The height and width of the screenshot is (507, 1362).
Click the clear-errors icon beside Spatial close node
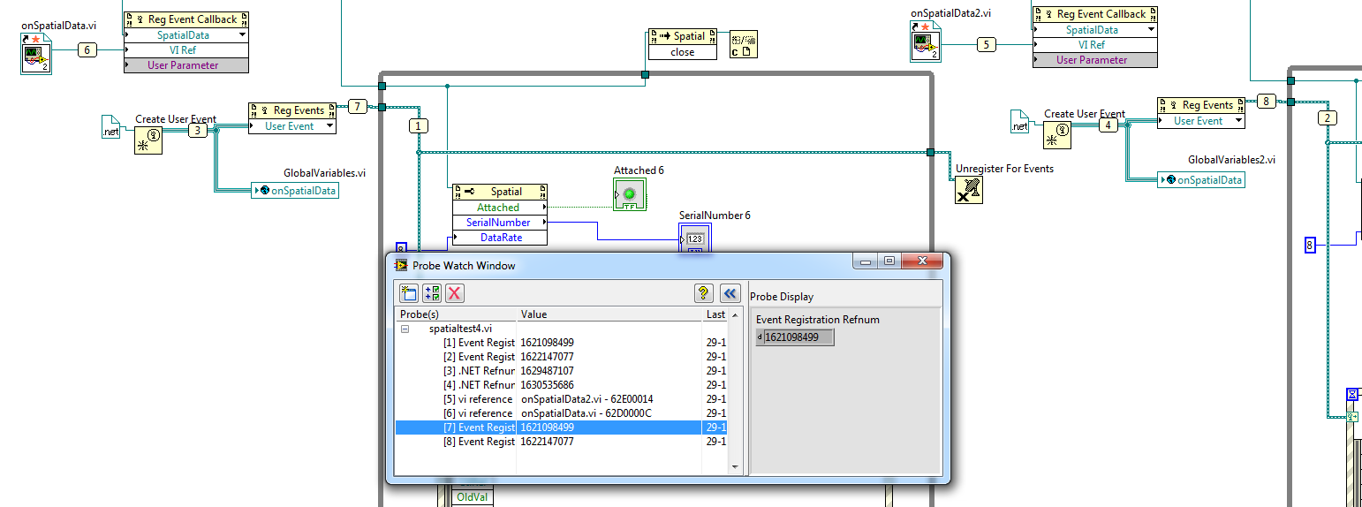tap(744, 43)
